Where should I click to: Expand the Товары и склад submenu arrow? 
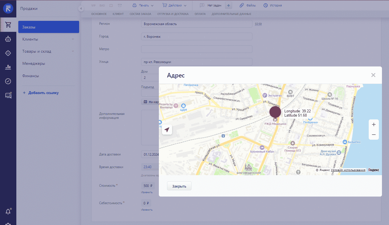tap(73, 51)
